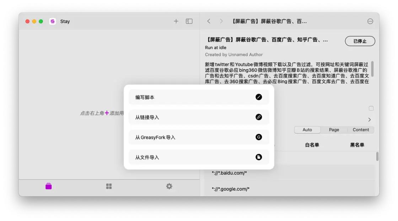Click the plus icon to add script

click(176, 21)
